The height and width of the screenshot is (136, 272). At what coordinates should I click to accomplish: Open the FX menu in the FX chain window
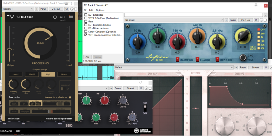coord(85,10)
